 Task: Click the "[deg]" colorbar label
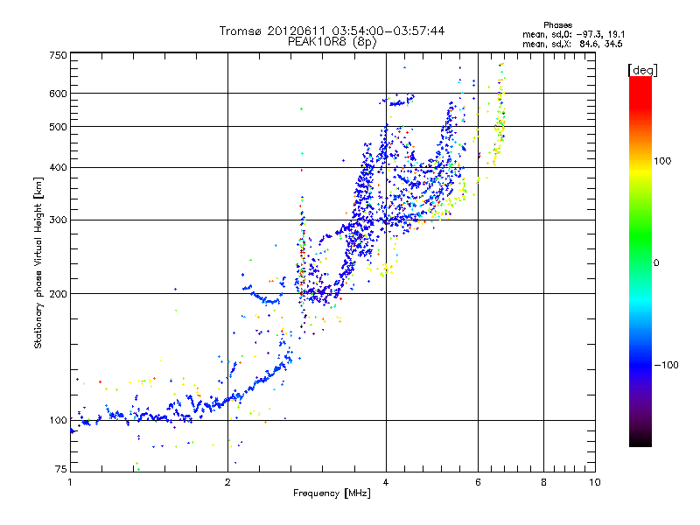pos(642,71)
